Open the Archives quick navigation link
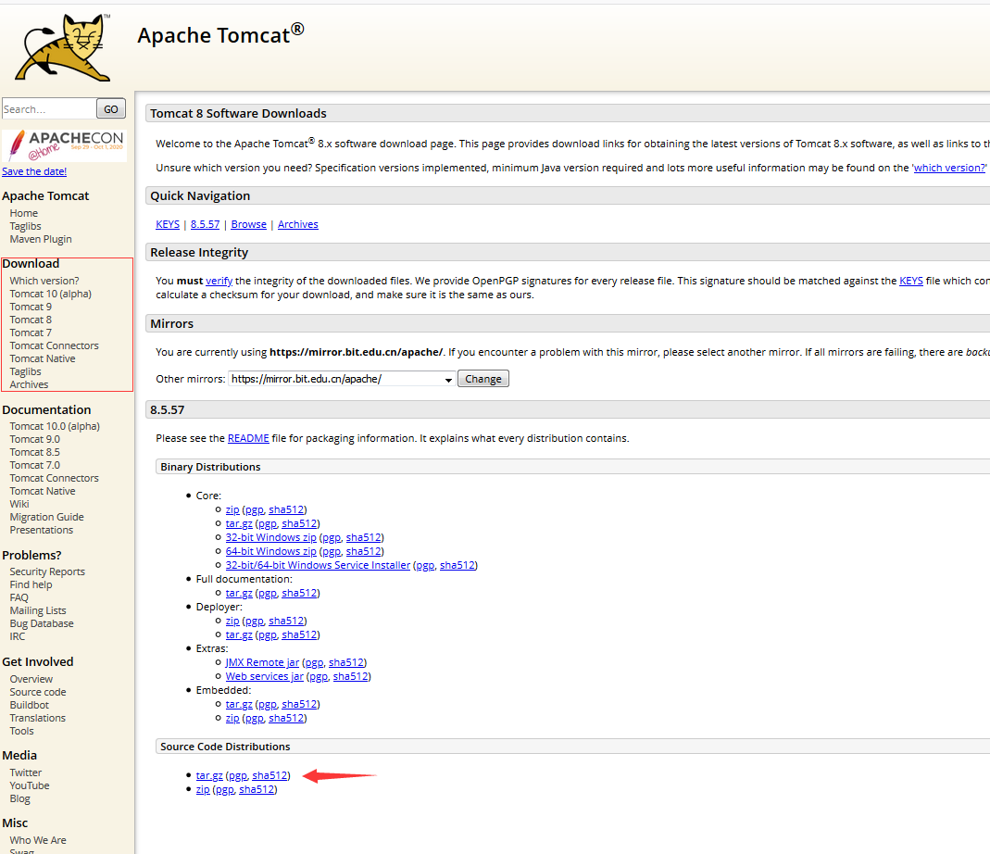This screenshot has width=990, height=854. (x=297, y=224)
